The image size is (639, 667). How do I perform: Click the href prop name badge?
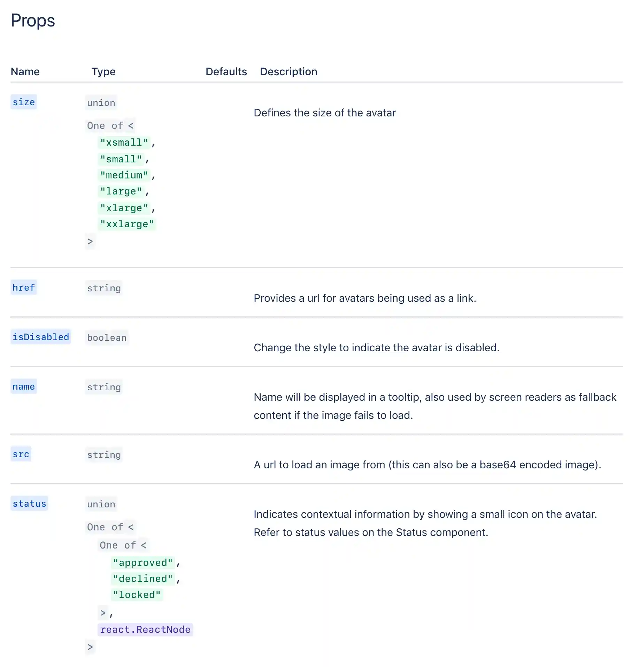[x=24, y=287]
